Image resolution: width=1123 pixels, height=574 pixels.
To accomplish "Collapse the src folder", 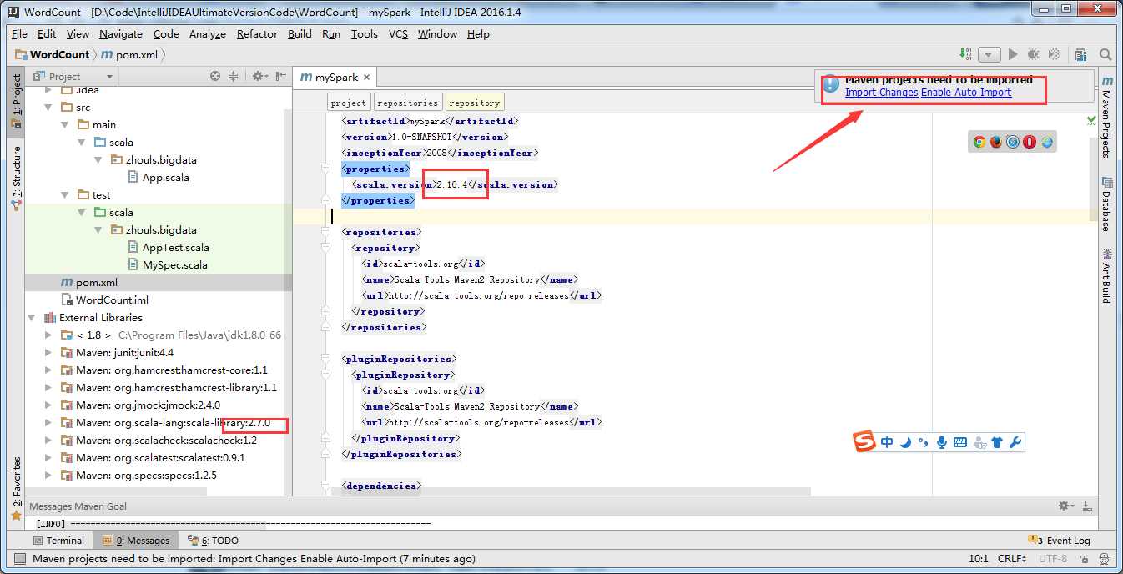I will coord(48,107).
